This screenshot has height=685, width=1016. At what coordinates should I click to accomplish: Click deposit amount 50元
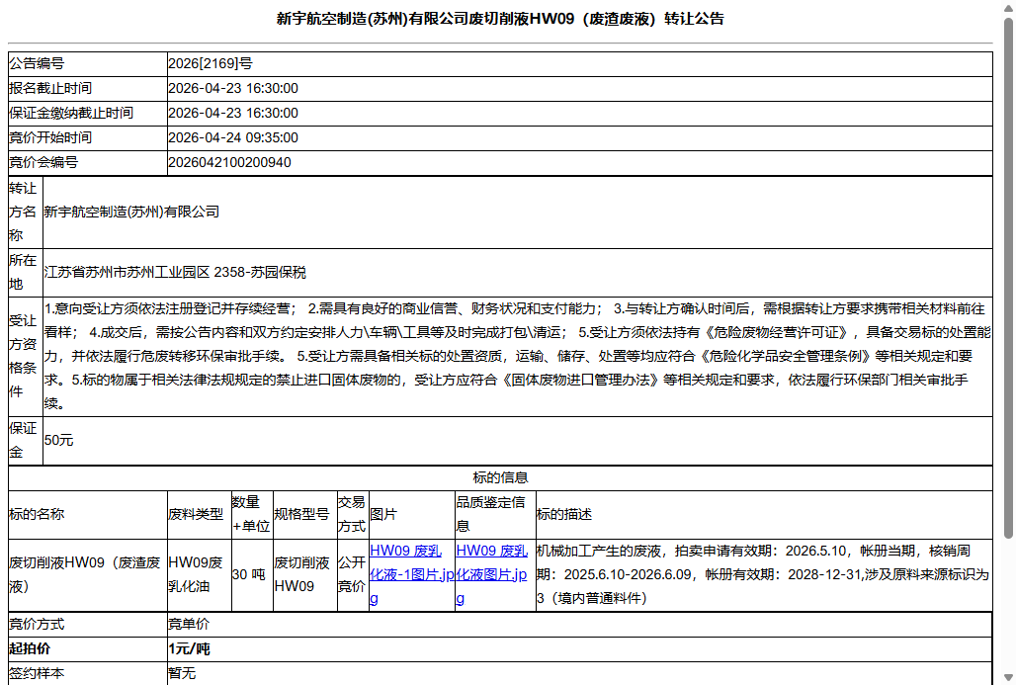(x=59, y=441)
